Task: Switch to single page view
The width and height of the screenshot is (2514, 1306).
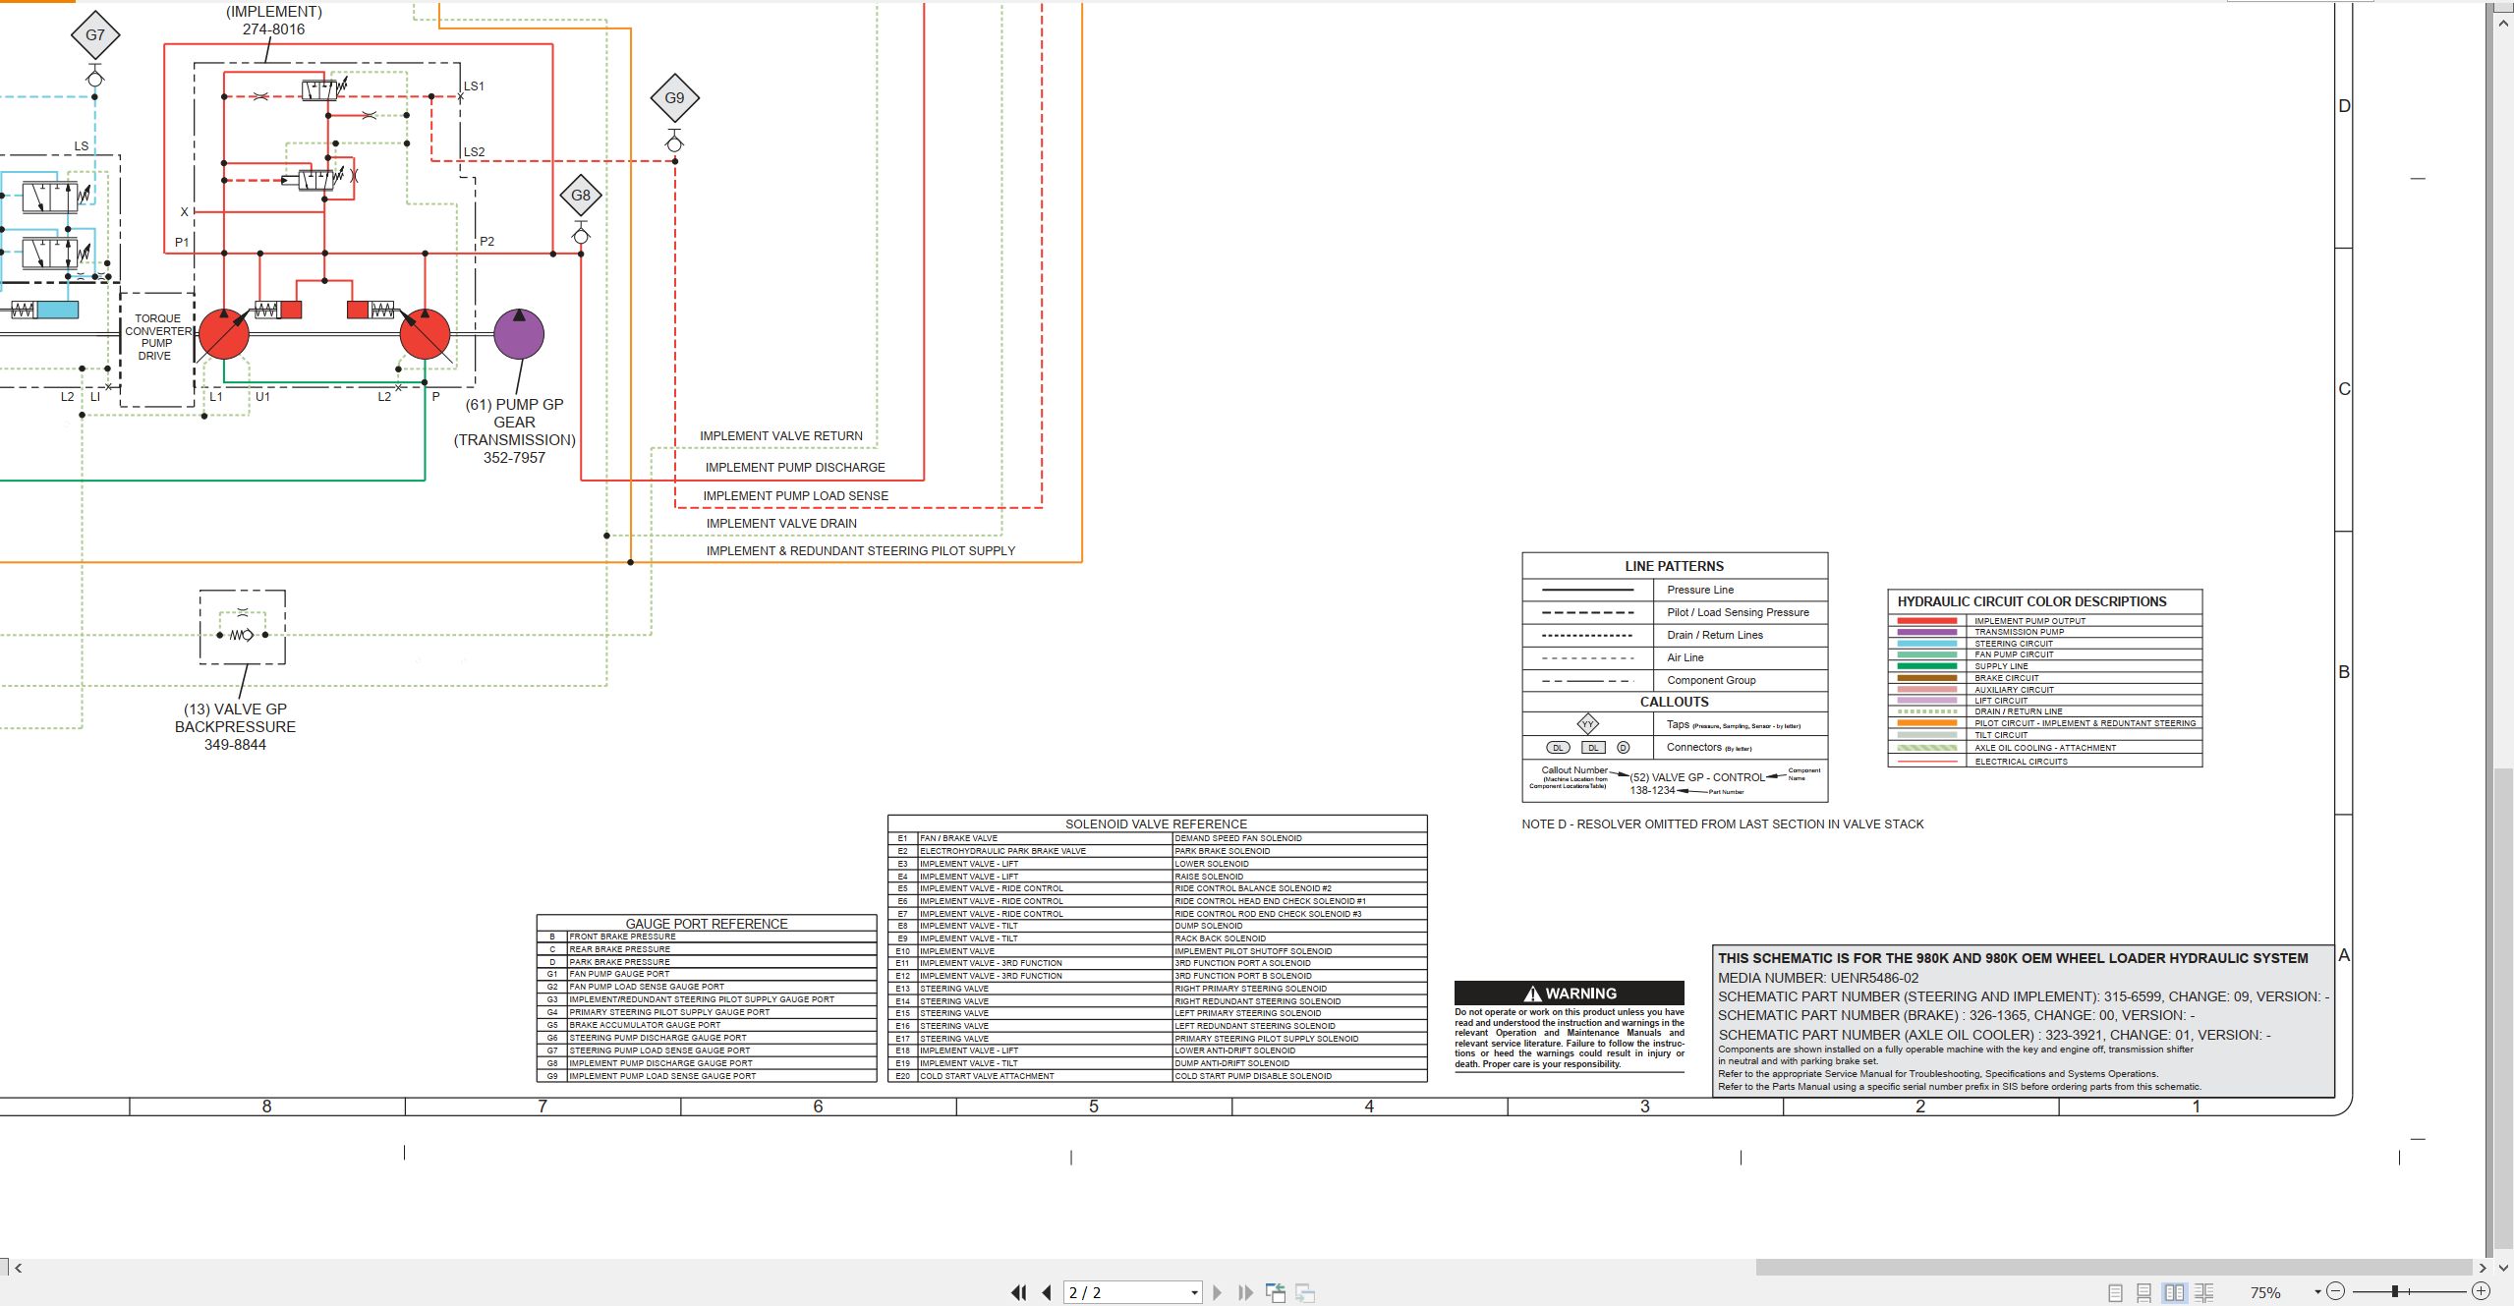Action: click(x=2115, y=1292)
